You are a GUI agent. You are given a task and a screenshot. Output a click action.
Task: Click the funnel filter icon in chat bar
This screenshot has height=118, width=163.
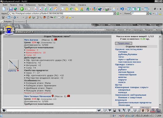click(x=110, y=110)
